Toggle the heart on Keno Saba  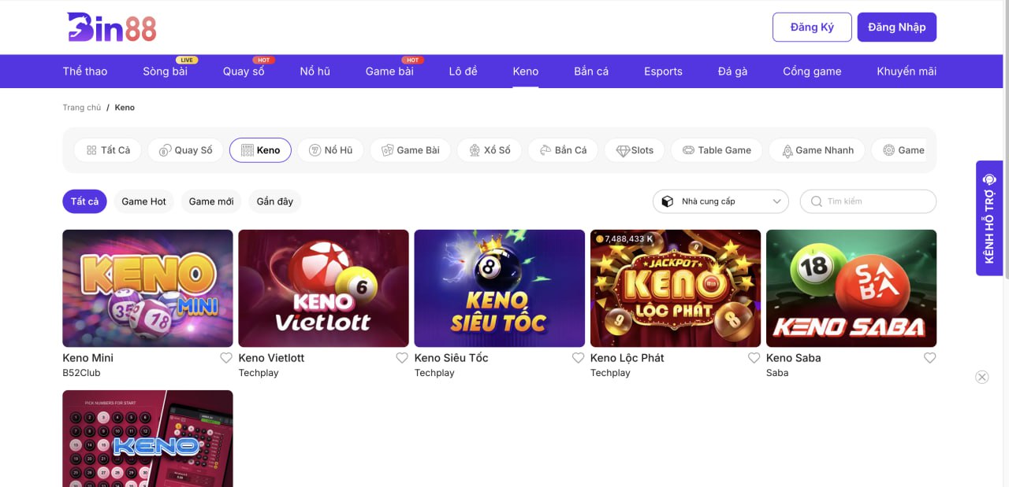(929, 358)
